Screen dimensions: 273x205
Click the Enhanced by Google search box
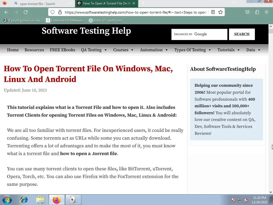199,34
